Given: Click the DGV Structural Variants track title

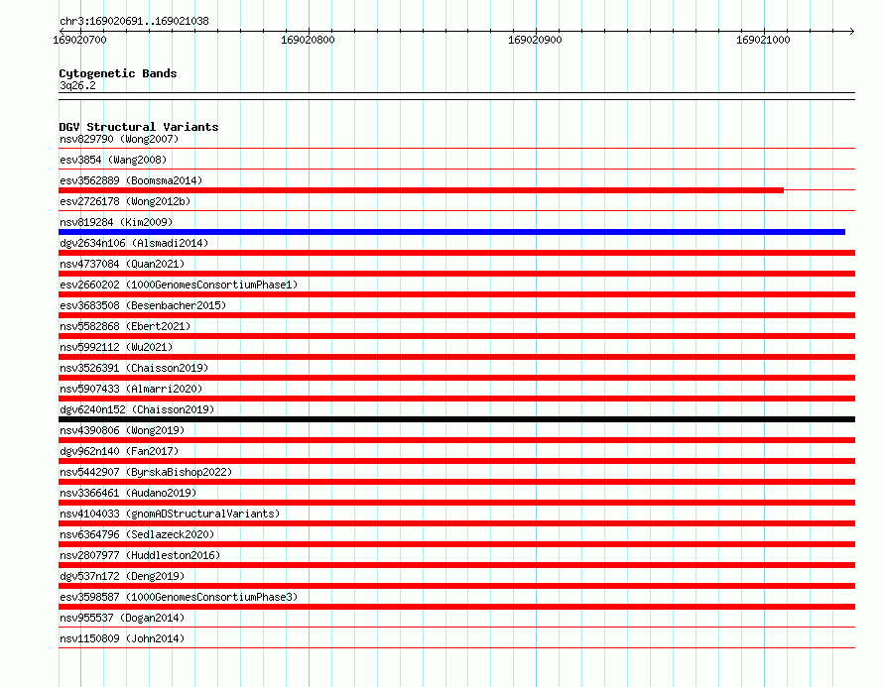Looking at the screenshot, I should [x=139, y=127].
